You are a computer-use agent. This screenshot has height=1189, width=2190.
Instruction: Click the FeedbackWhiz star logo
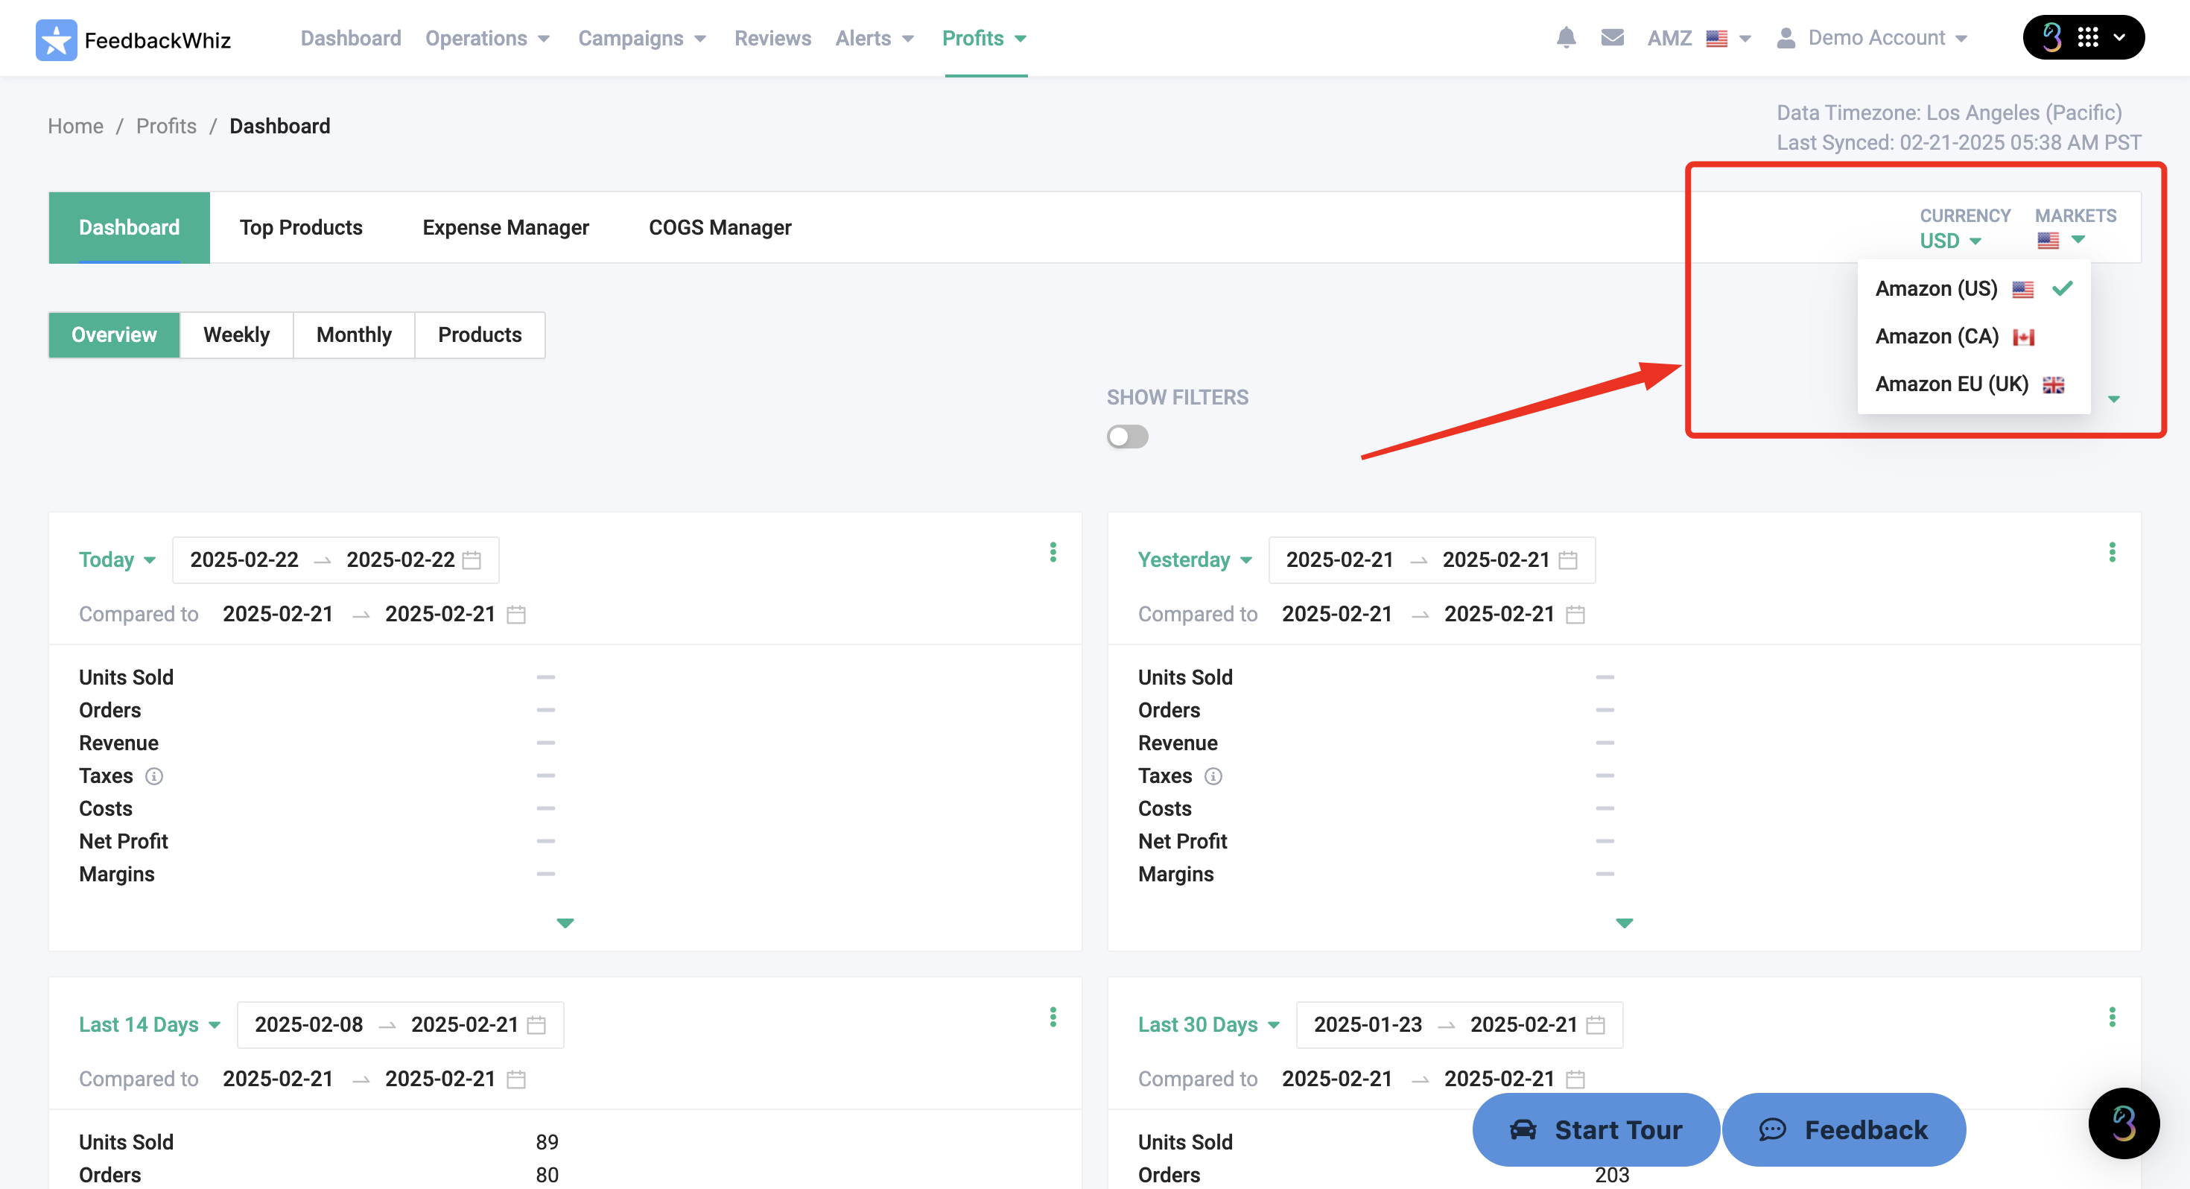click(x=56, y=39)
